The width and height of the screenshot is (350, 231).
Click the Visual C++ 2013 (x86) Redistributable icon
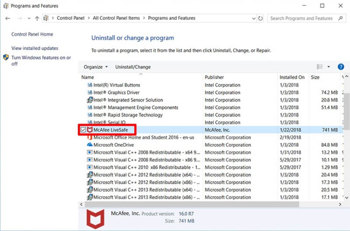(90, 197)
